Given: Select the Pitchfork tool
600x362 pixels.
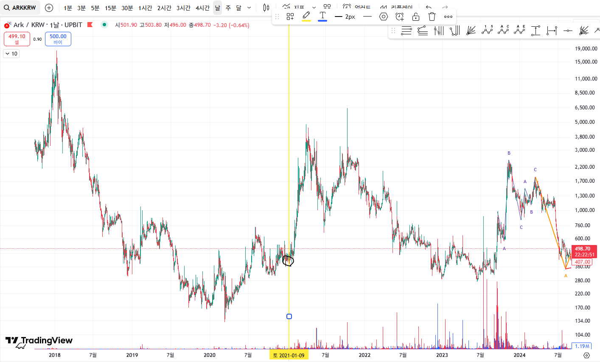Looking at the screenshot, I should pyautogui.click(x=439, y=31).
